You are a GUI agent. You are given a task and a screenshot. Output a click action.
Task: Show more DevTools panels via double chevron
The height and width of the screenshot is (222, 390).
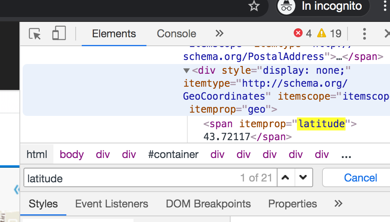click(x=219, y=34)
